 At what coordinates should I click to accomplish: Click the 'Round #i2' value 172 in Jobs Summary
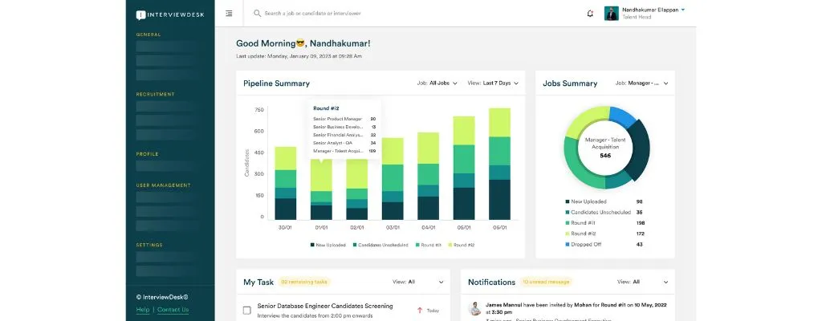pyautogui.click(x=640, y=234)
